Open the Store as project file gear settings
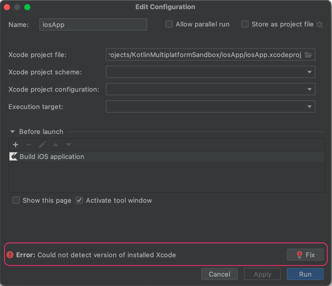Viewport: 332px width, 286px height. [320, 25]
